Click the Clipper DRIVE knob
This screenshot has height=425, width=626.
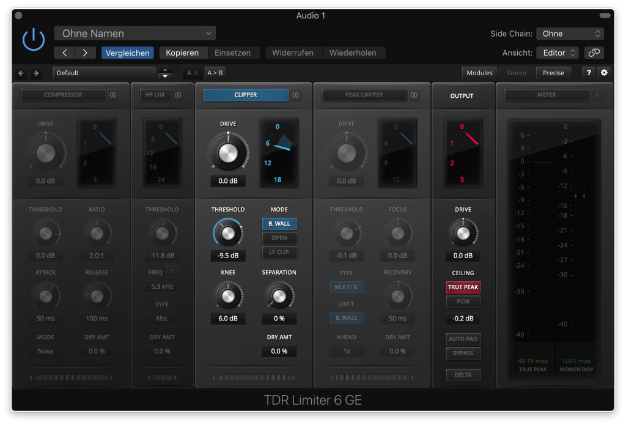[x=228, y=153]
